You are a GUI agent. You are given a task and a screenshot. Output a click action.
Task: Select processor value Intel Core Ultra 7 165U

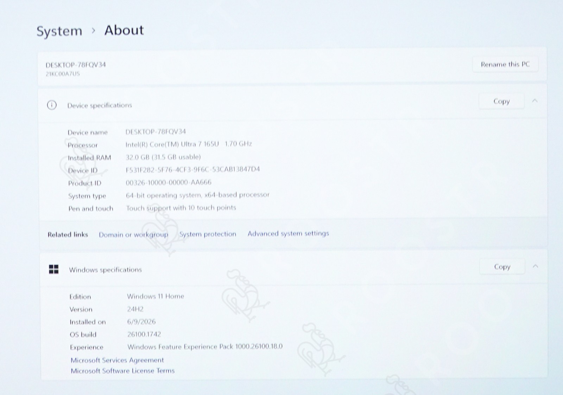coord(189,144)
